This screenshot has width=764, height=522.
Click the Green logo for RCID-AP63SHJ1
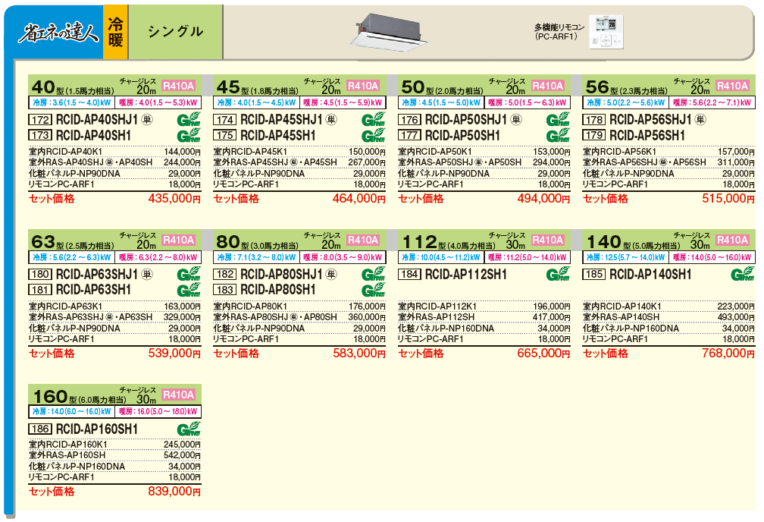tap(189, 274)
